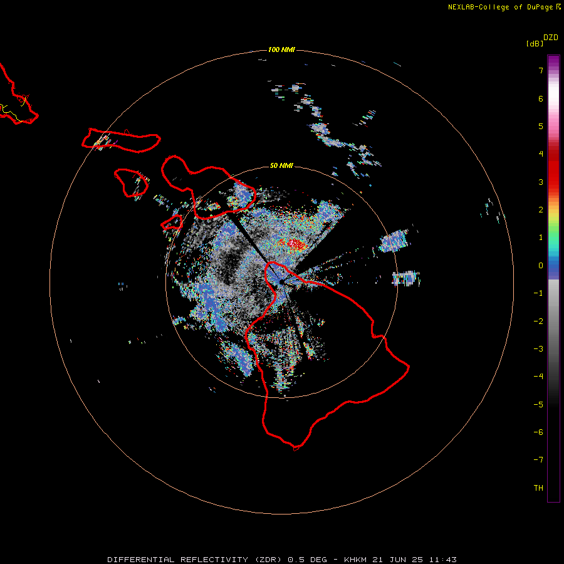
Task: Click the -1 value on color scale
Action: (538, 293)
